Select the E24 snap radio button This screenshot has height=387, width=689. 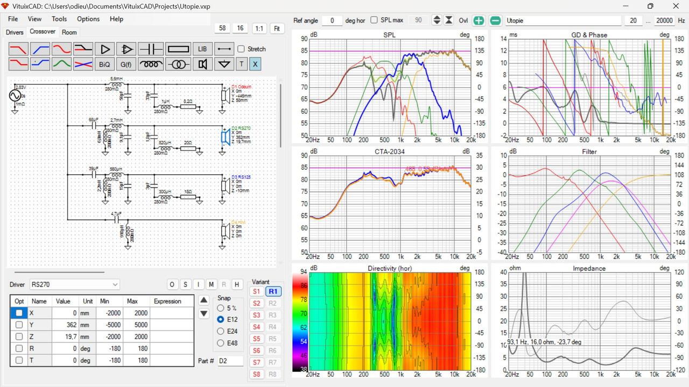(x=221, y=331)
